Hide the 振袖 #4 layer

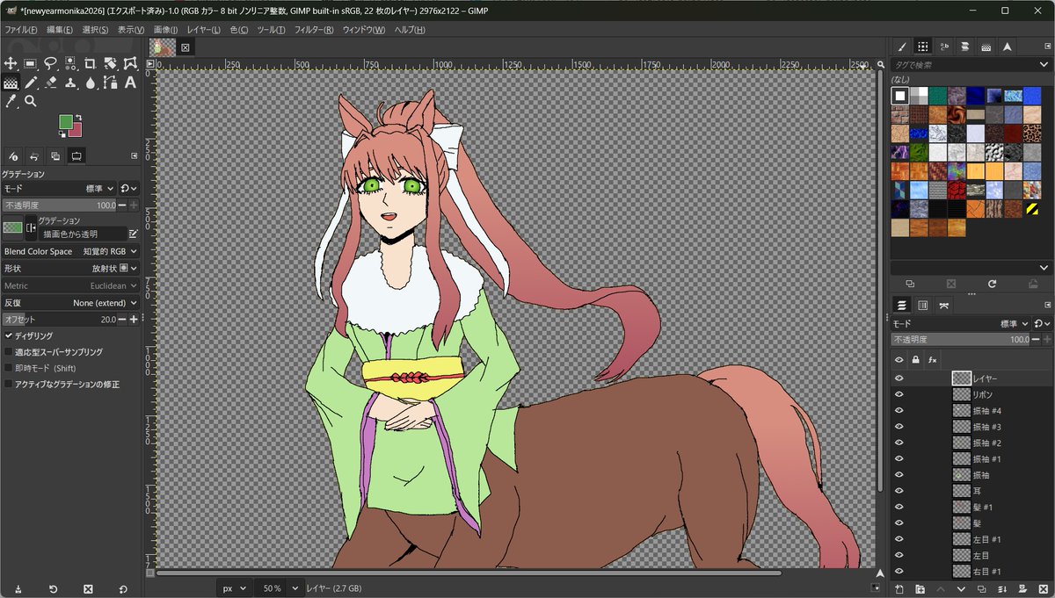pos(899,411)
